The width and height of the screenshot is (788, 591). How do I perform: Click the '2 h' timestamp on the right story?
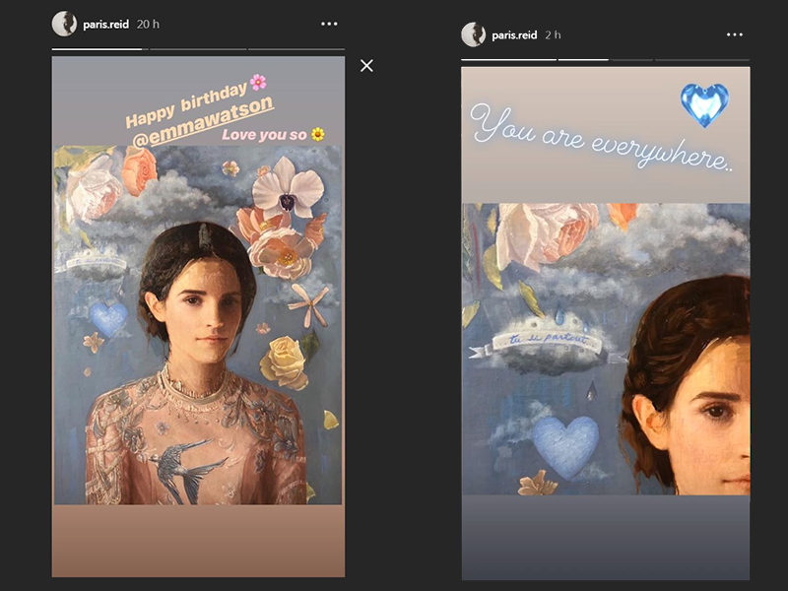(x=551, y=33)
